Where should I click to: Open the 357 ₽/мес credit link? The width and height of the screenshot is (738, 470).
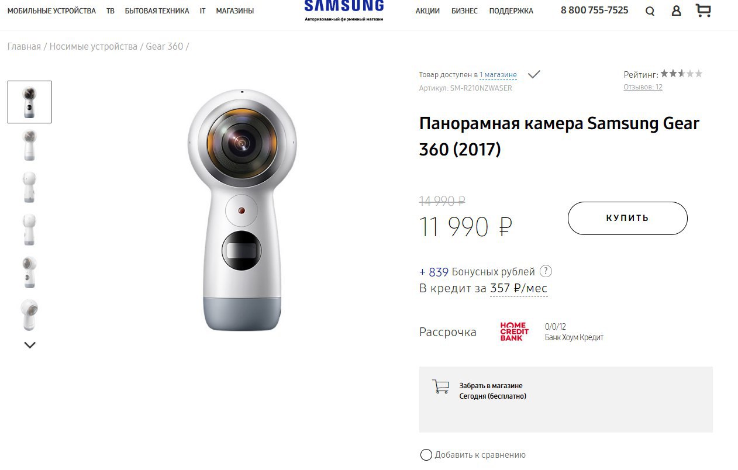pyautogui.click(x=519, y=288)
